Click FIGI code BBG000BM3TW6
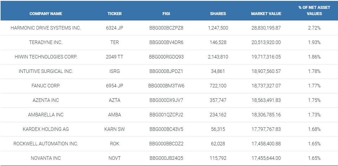Screen dimensions: 338x166 pyautogui.click(x=166, y=86)
